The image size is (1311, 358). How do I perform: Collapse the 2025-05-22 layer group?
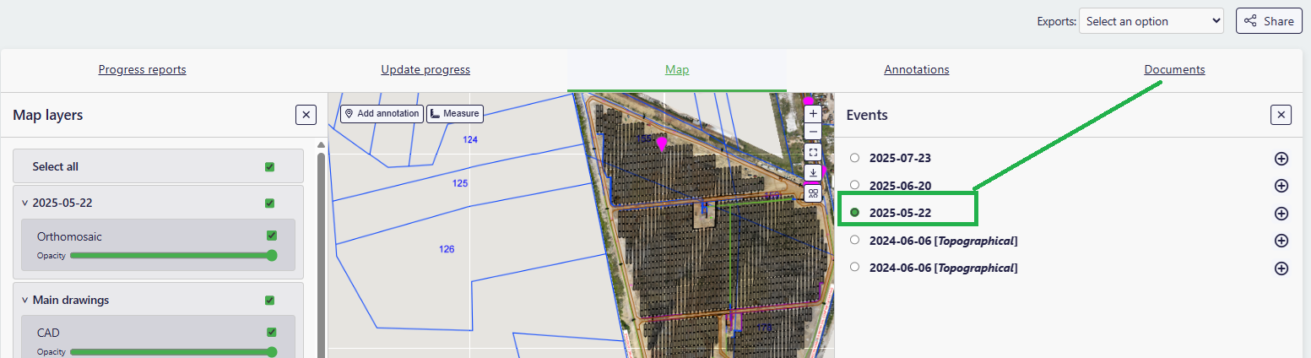(24, 203)
